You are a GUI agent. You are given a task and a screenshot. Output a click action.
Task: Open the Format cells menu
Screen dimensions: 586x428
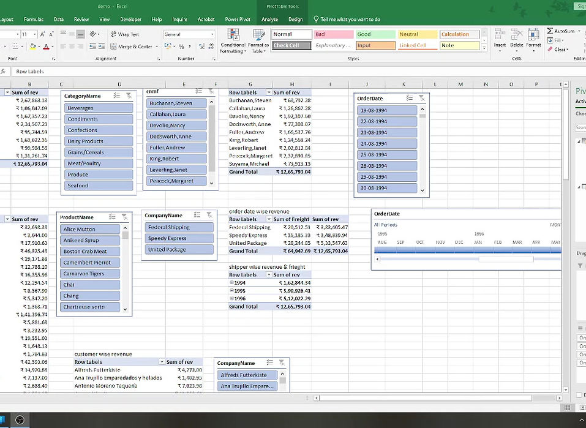[533, 39]
